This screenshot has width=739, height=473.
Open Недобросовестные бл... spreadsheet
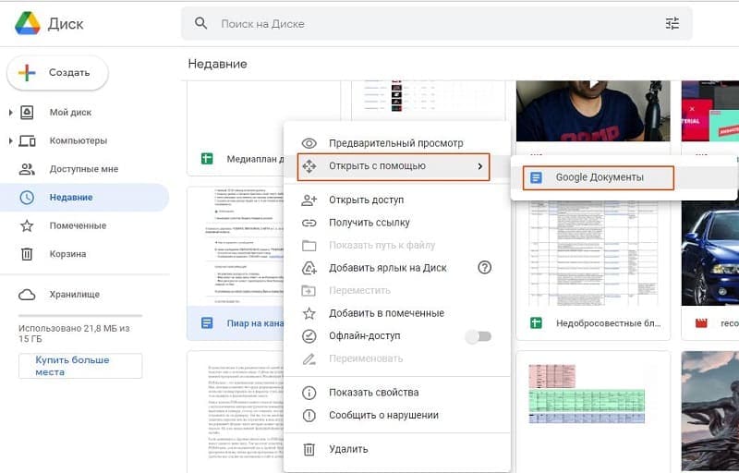point(608,323)
